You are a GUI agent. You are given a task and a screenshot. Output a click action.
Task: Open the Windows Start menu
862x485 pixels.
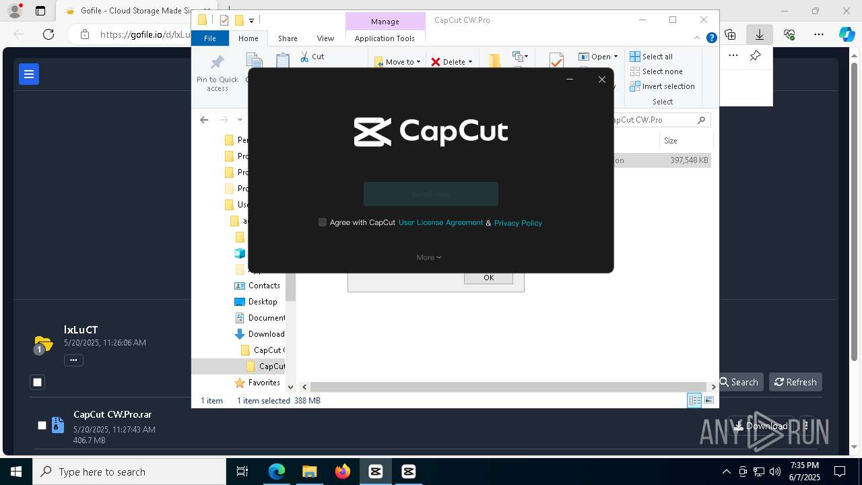[16, 472]
